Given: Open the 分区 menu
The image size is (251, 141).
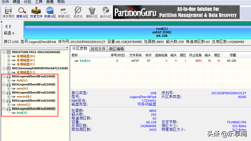Looking at the screenshot, I should [27, 2].
